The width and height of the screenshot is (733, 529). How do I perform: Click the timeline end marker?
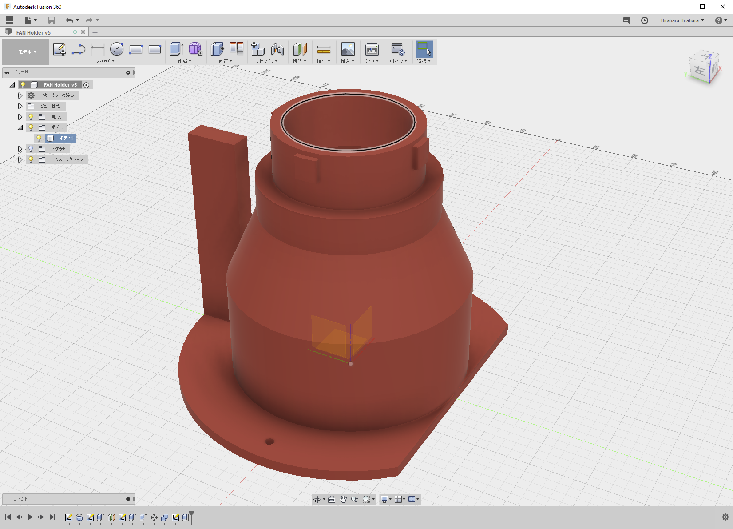point(191,517)
